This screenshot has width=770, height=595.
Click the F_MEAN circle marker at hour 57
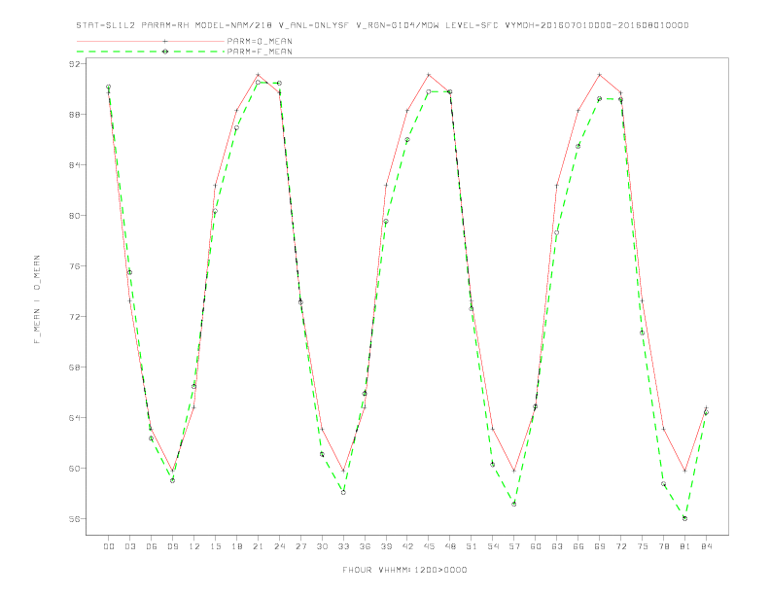pyautogui.click(x=514, y=505)
